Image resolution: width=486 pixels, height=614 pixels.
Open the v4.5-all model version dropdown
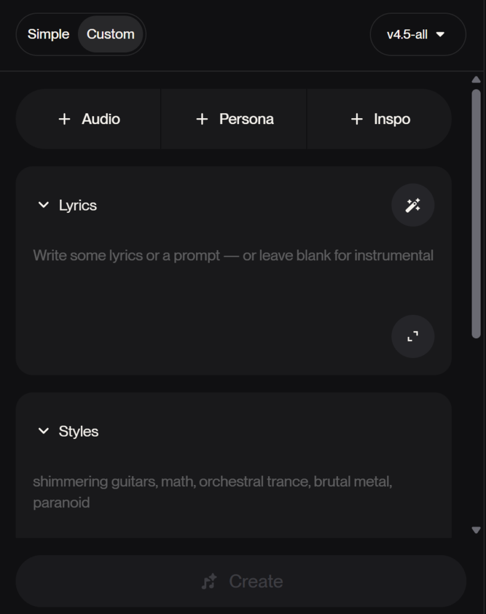(417, 34)
